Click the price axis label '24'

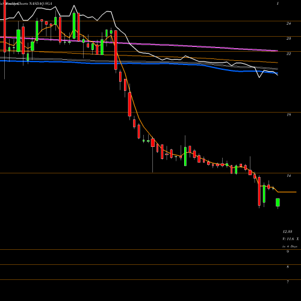(x=288, y=23)
